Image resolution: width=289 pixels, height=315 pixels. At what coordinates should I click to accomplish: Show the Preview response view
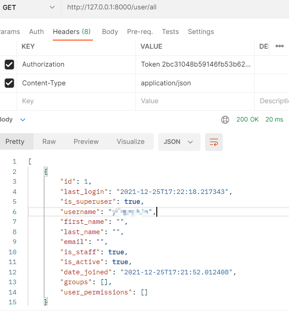tap(86, 142)
